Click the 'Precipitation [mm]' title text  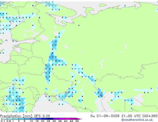16,116
